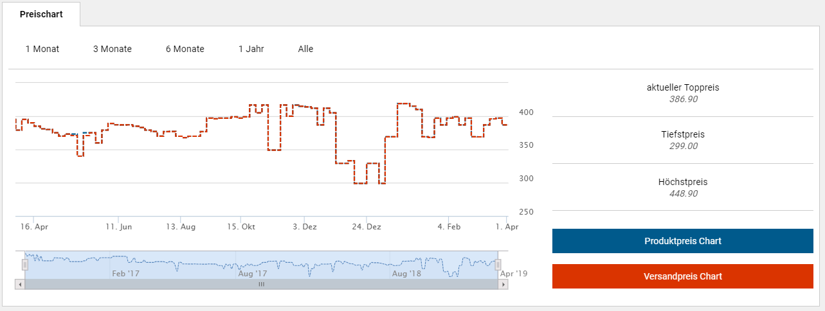
Task: Click the navigator scrollbar right arrow
Action: pos(503,283)
